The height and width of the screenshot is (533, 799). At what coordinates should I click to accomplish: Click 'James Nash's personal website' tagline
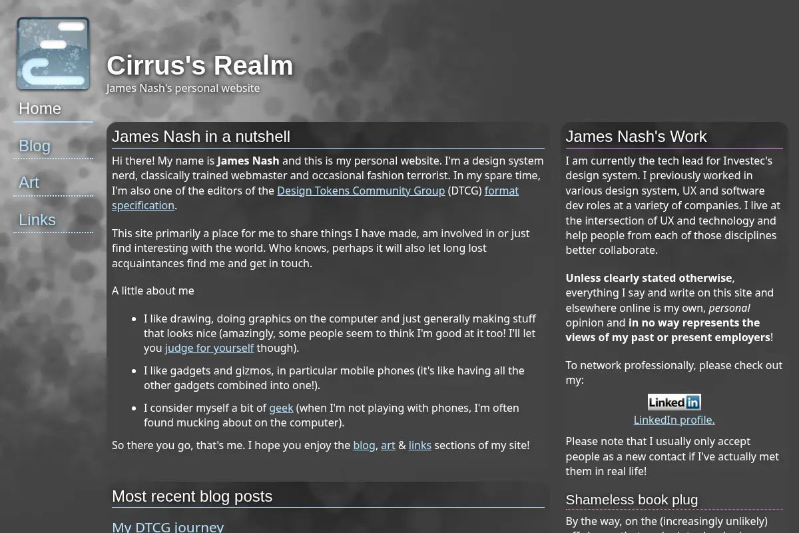click(183, 88)
